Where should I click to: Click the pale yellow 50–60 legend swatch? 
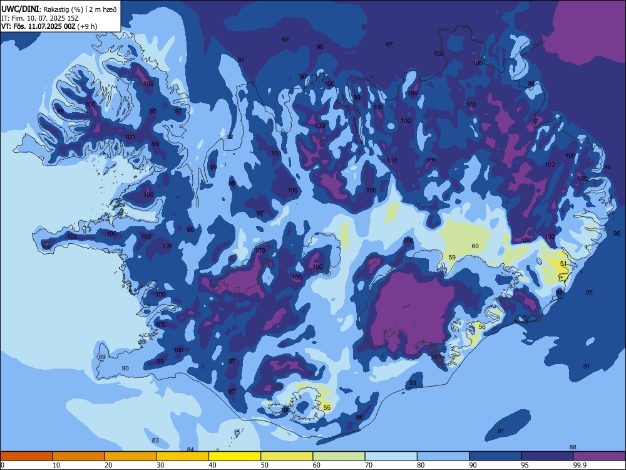coord(287,456)
